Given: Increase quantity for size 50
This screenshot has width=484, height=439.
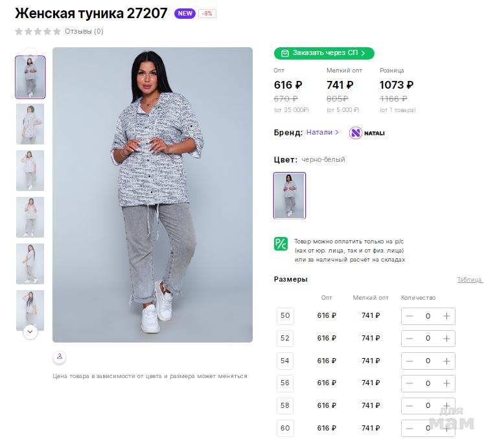Looking at the screenshot, I should [x=446, y=316].
